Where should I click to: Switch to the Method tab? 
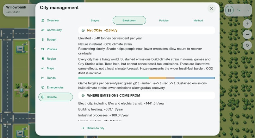pos(198,21)
